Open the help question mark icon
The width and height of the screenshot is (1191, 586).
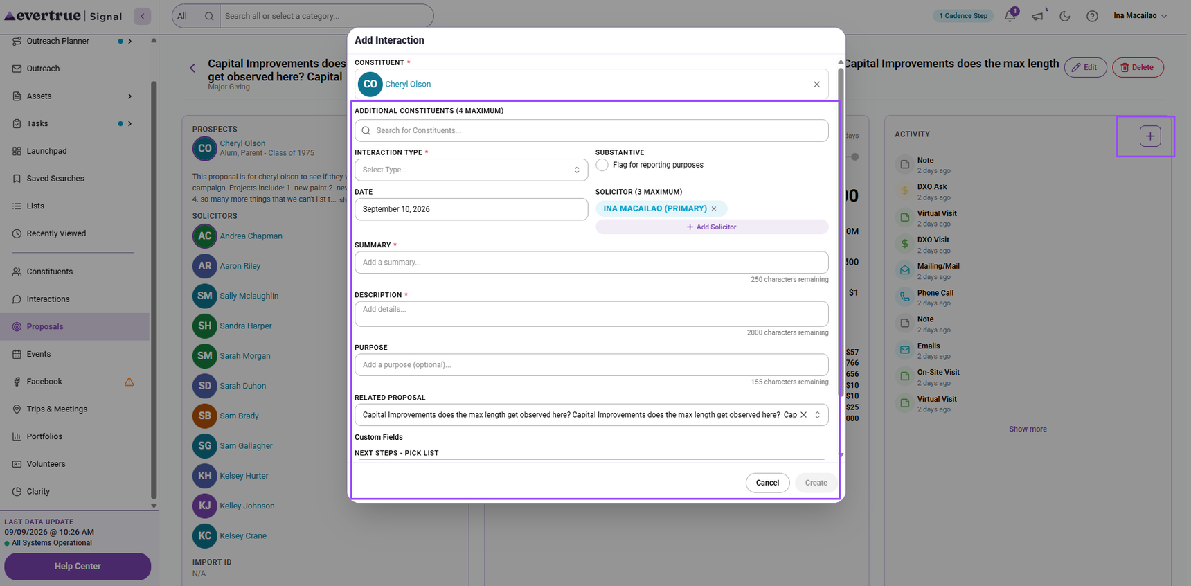point(1092,16)
